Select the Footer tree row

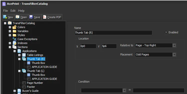coord(31,87)
